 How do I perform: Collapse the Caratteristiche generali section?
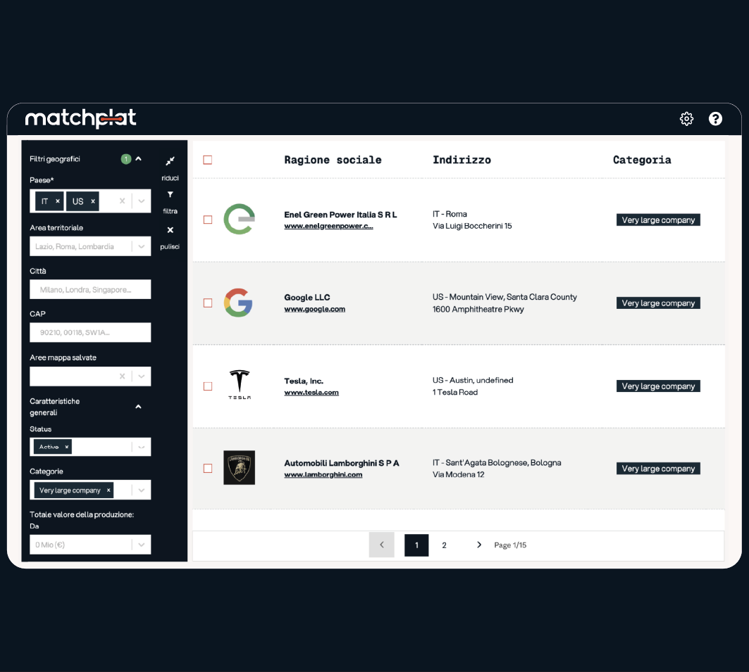click(139, 407)
